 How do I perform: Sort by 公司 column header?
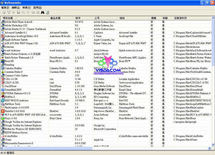97,18
